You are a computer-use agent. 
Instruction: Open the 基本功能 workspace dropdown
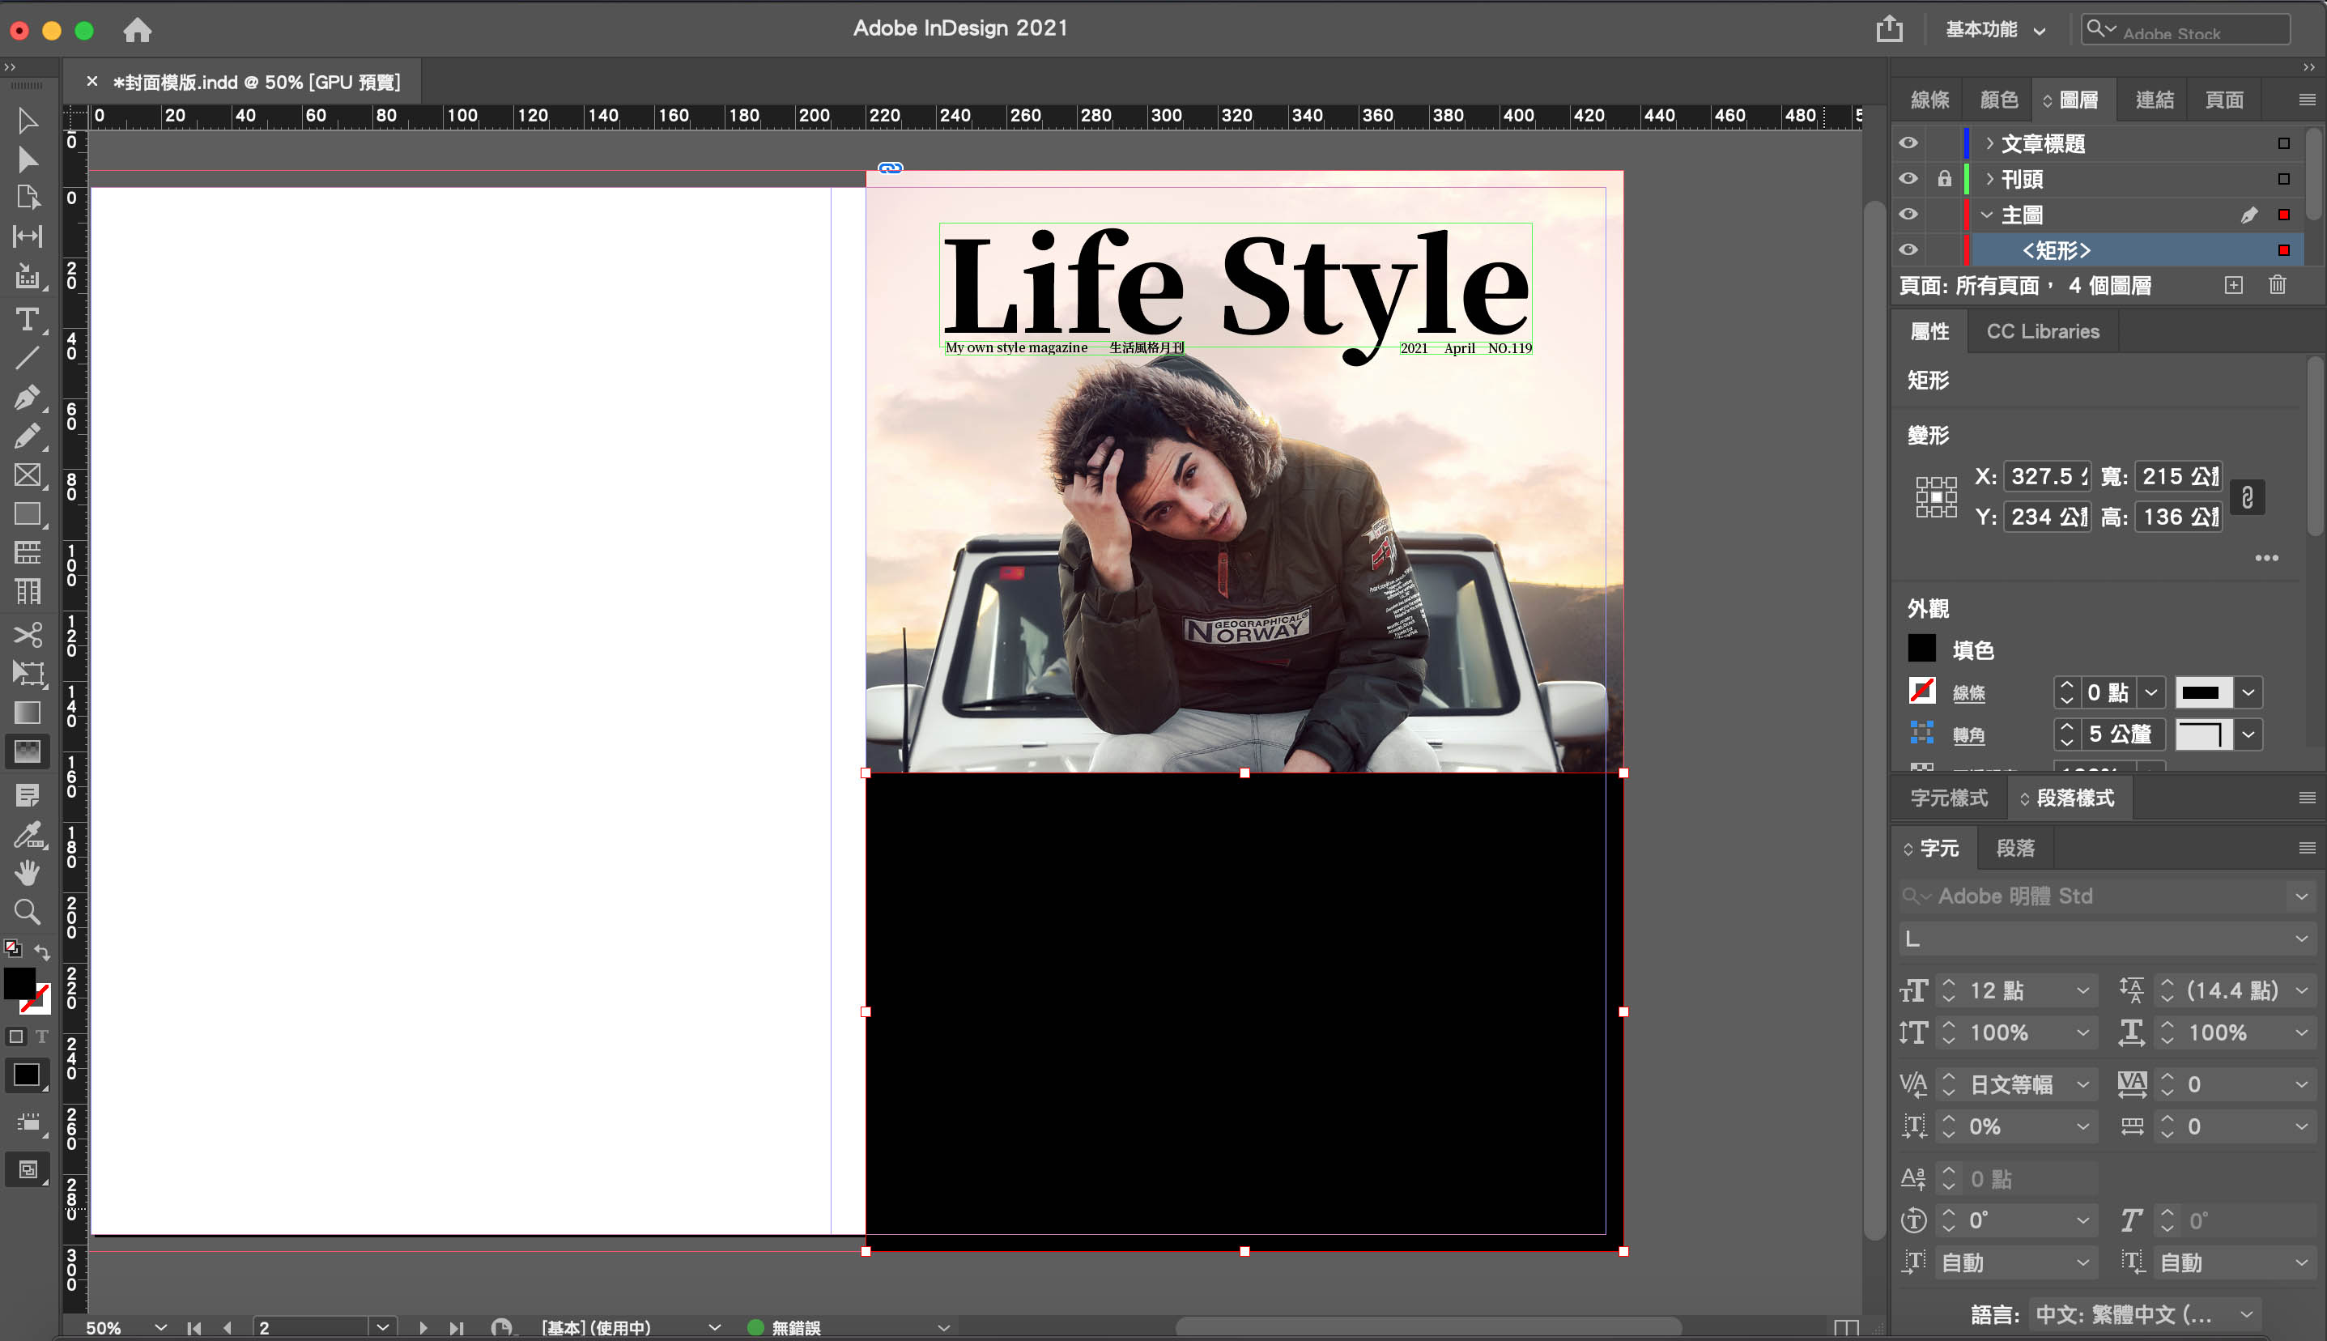click(x=1994, y=29)
